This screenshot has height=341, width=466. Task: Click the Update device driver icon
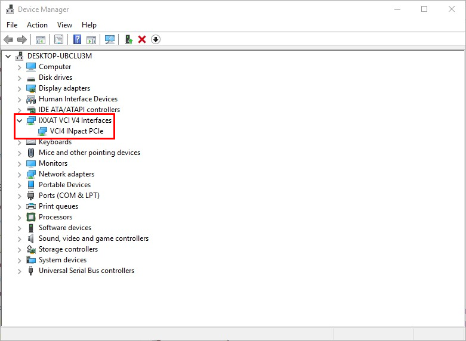(129, 39)
